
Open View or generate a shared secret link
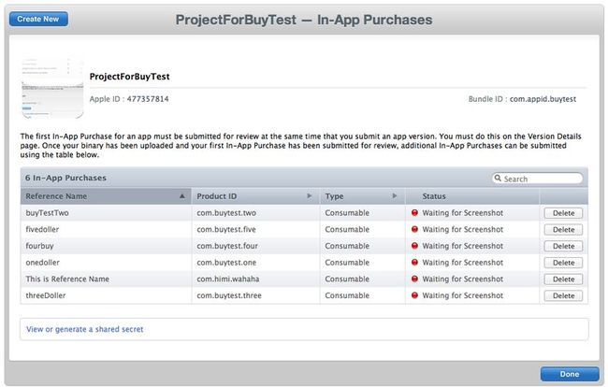pos(84,329)
